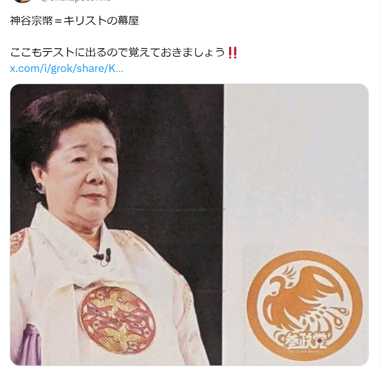Click the cropped profile avatar at top
The width and height of the screenshot is (383, 368).
point(23,1)
